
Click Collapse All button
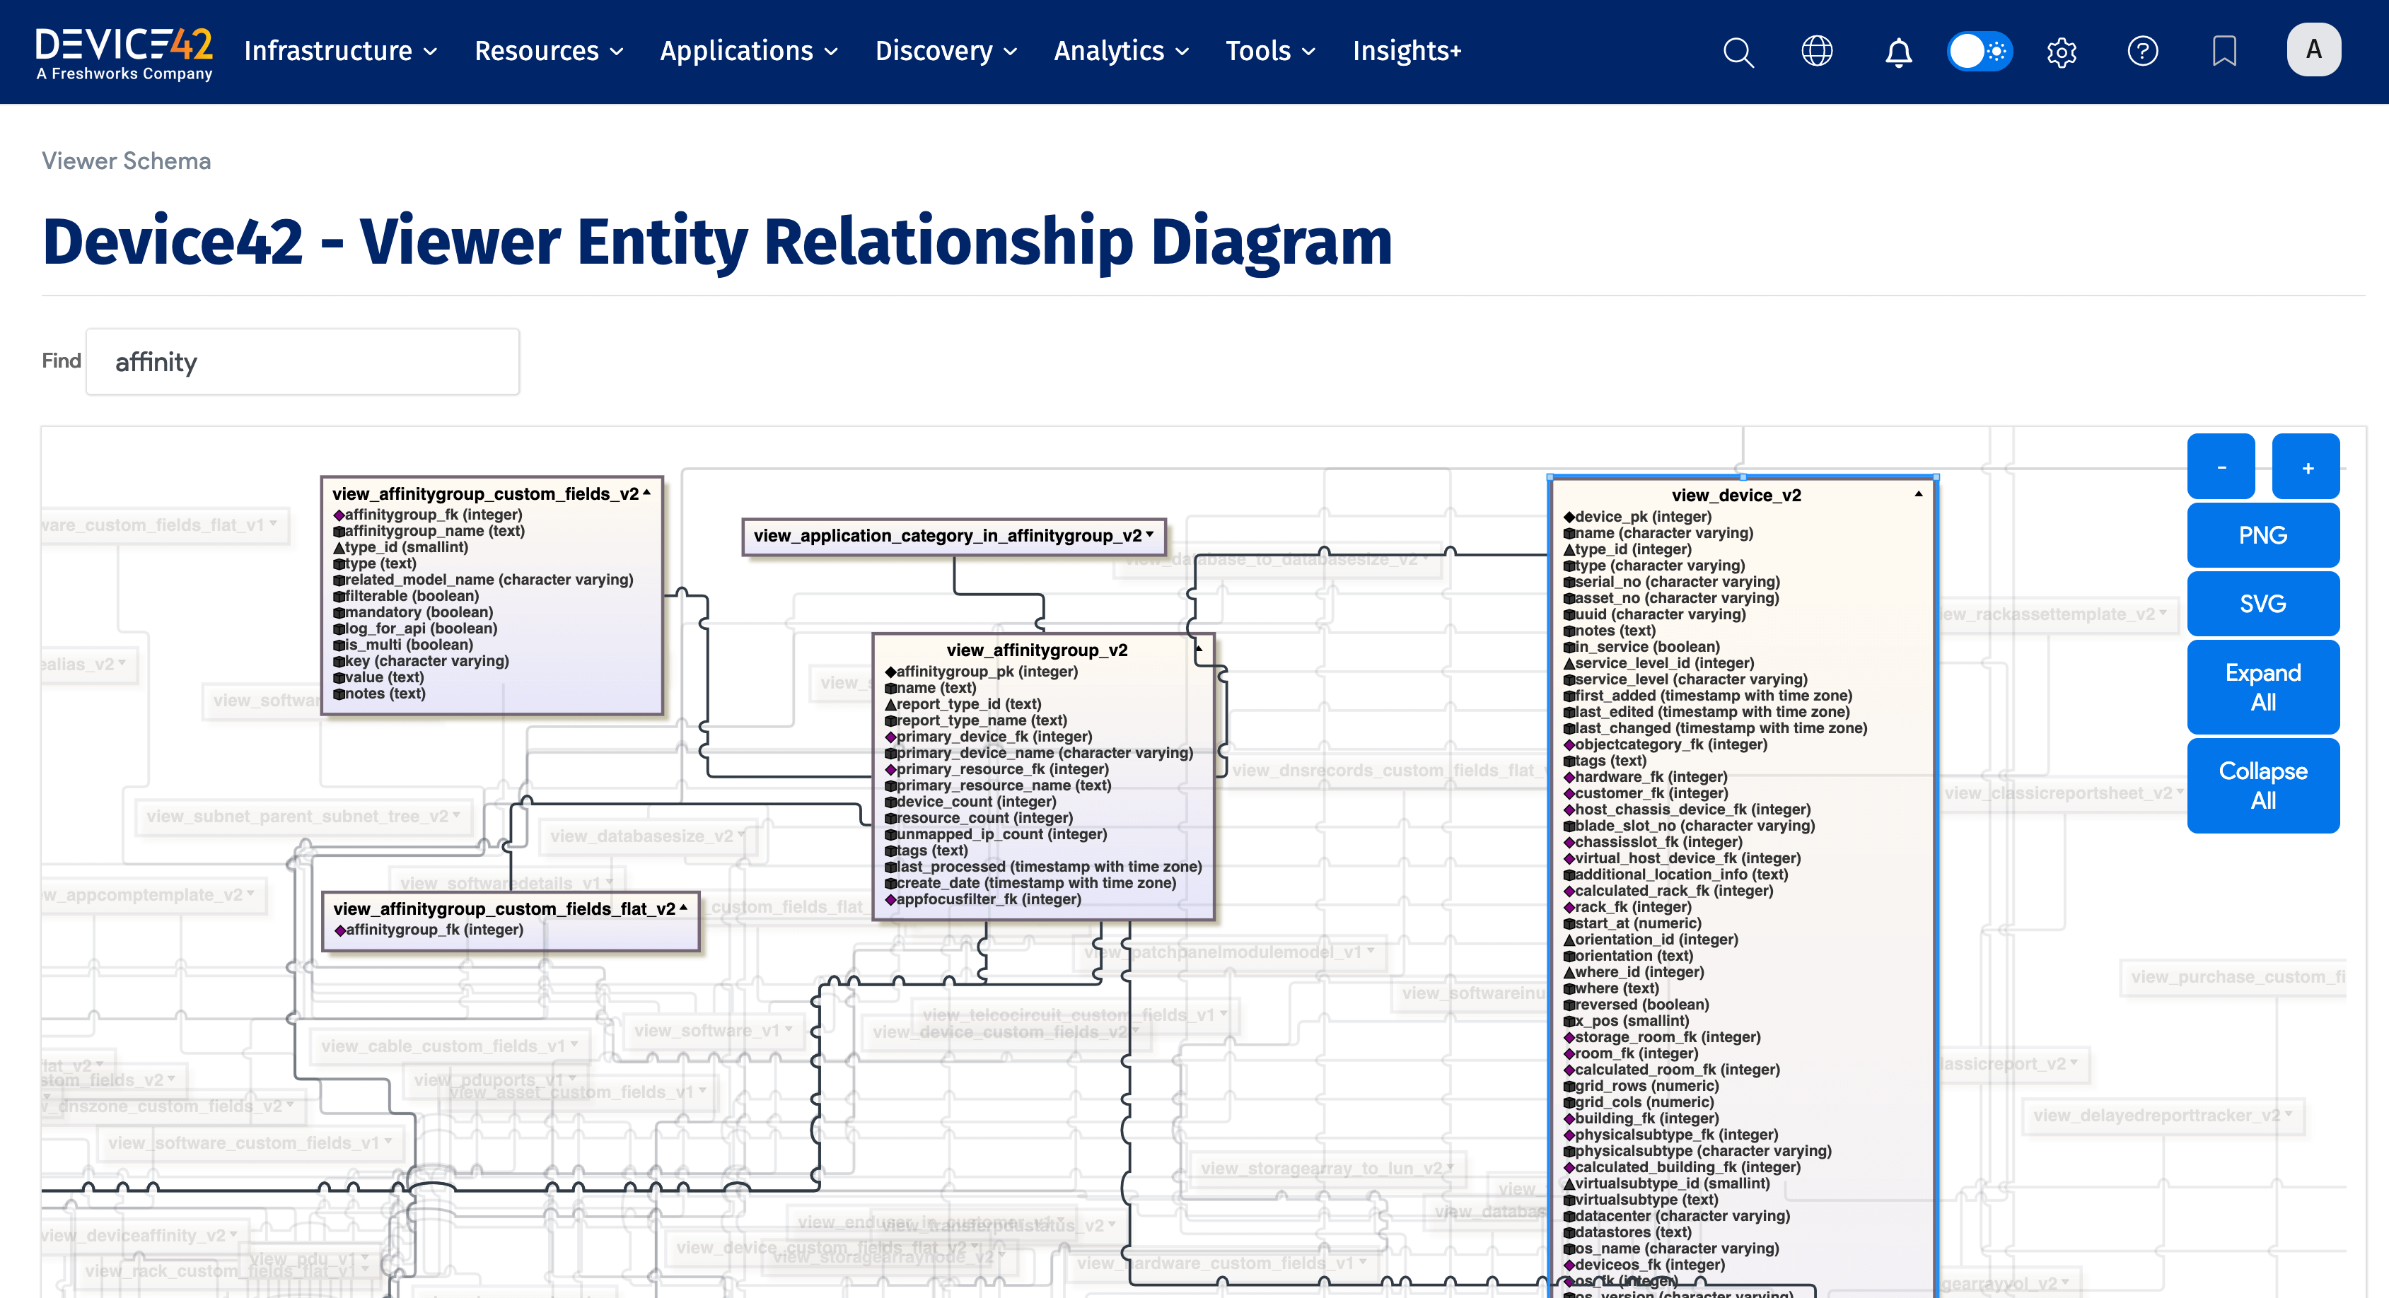(x=2263, y=785)
